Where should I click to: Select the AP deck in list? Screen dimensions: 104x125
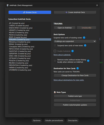click(30, 23)
